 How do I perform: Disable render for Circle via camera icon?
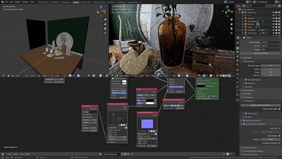tap(279, 27)
